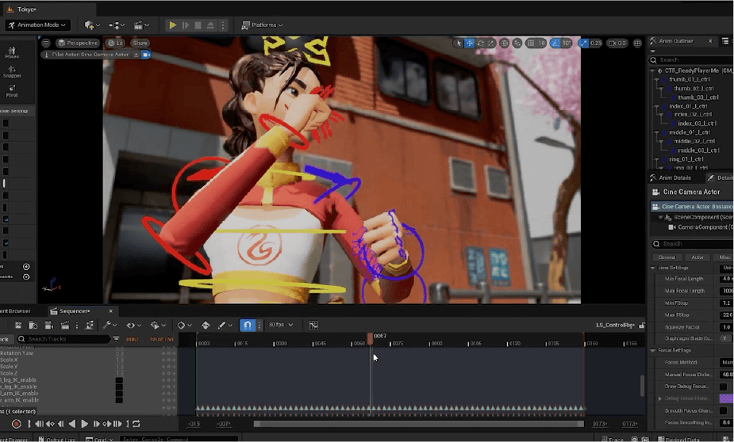
Task: Open the Sequencer curve editor icon
Action: click(x=313, y=326)
